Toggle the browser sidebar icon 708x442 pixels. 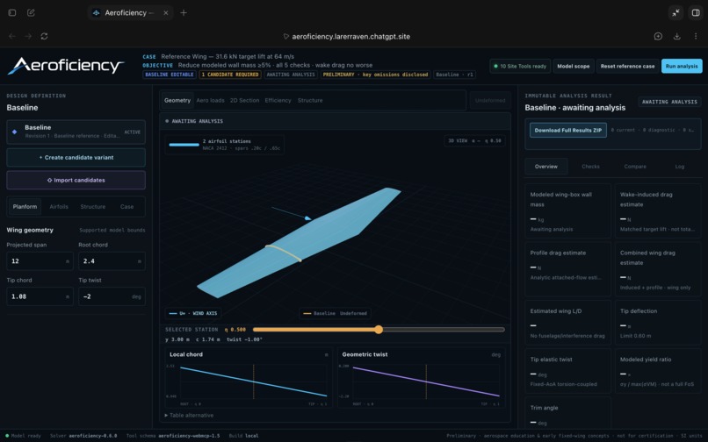click(x=12, y=12)
